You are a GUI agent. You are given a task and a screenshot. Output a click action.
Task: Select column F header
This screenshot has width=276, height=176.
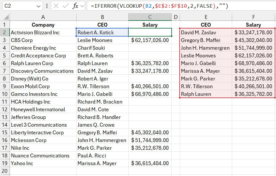[253, 17]
